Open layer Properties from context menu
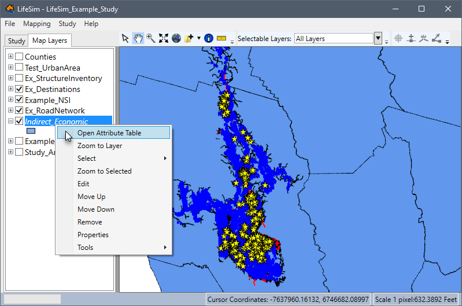 [114, 235]
